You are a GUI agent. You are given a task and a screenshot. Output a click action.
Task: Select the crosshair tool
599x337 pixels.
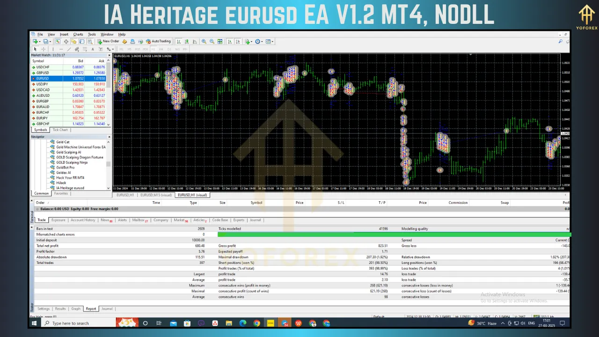tap(43, 49)
